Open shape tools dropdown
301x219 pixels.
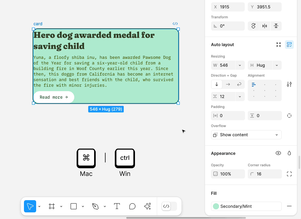[83, 207]
